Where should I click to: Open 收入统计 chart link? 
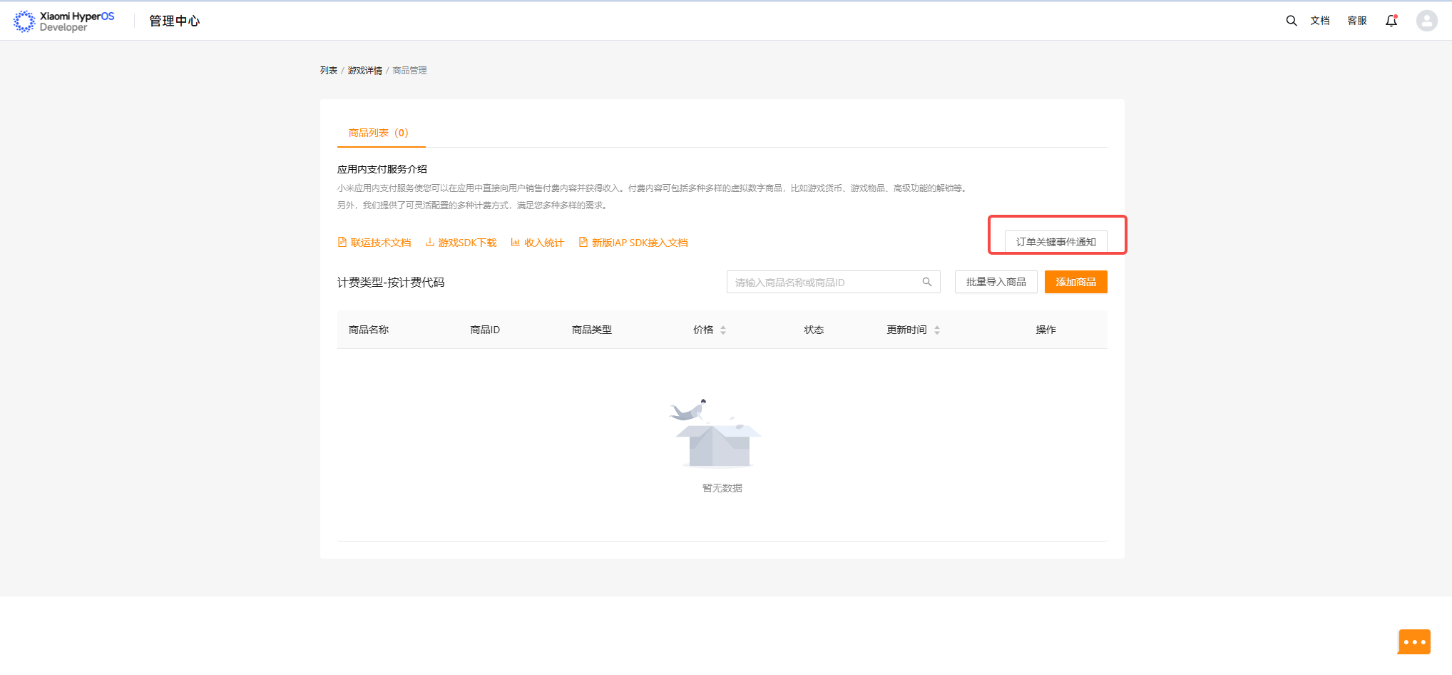click(538, 243)
